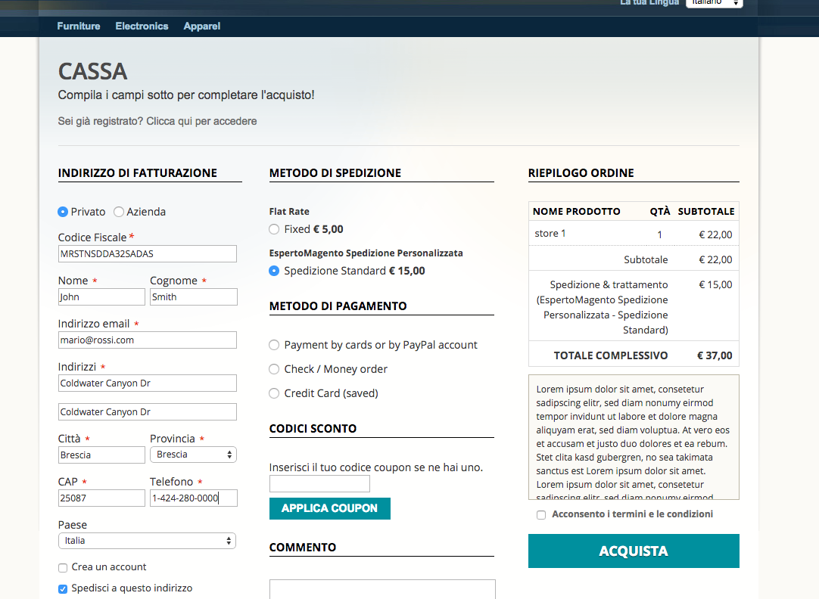Viewport: 819px width, 599px height.
Task: Click the coupon code input field
Action: click(x=319, y=484)
